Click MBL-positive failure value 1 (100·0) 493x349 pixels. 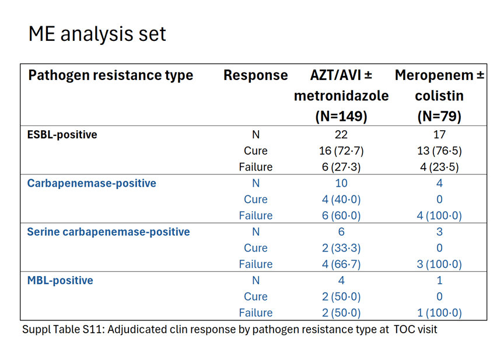[439, 313]
